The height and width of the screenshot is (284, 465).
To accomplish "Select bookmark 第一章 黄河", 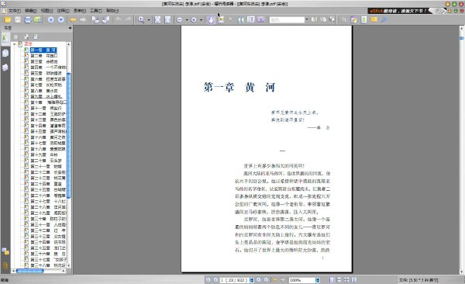I will (43, 50).
